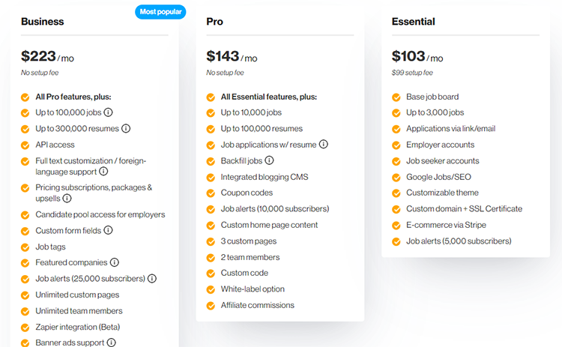Click info icon beside Up to 300,000 resumes
Screen dimensions: 562x347
coord(126,128)
